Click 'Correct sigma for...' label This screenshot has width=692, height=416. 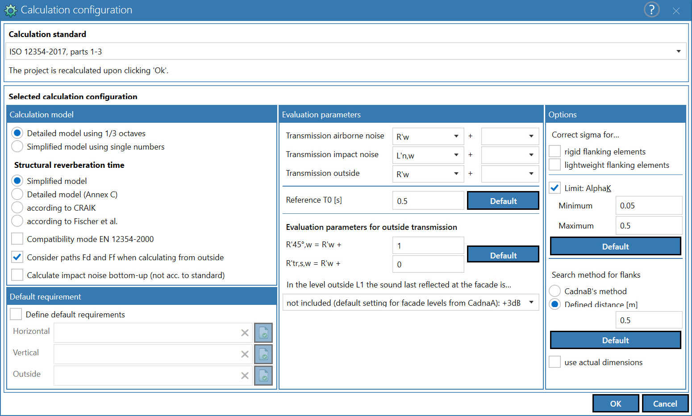point(585,134)
